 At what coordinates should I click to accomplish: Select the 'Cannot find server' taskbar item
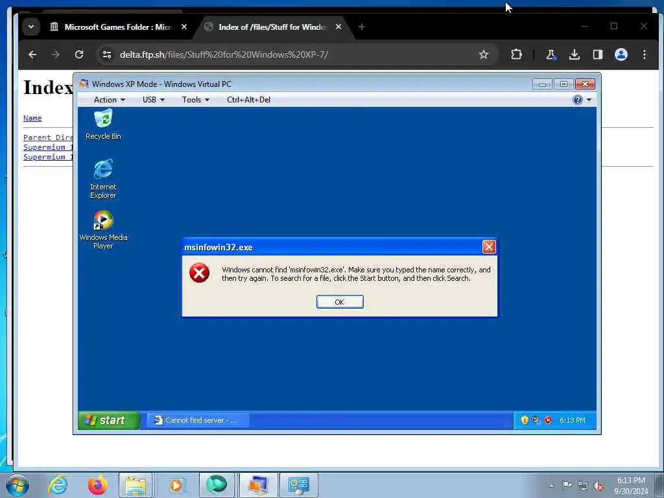point(198,420)
